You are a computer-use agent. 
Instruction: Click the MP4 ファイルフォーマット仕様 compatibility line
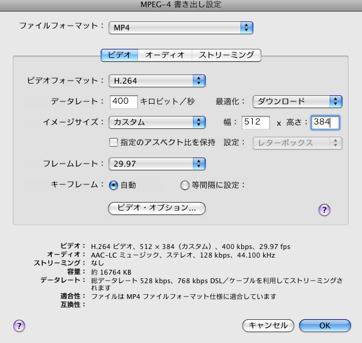tap(184, 297)
